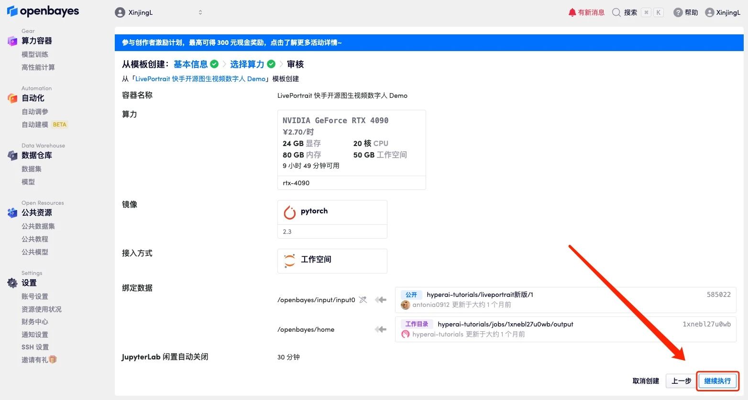This screenshot has height=400, width=748.
Task: Click the 审核 step label
Action: [296, 64]
